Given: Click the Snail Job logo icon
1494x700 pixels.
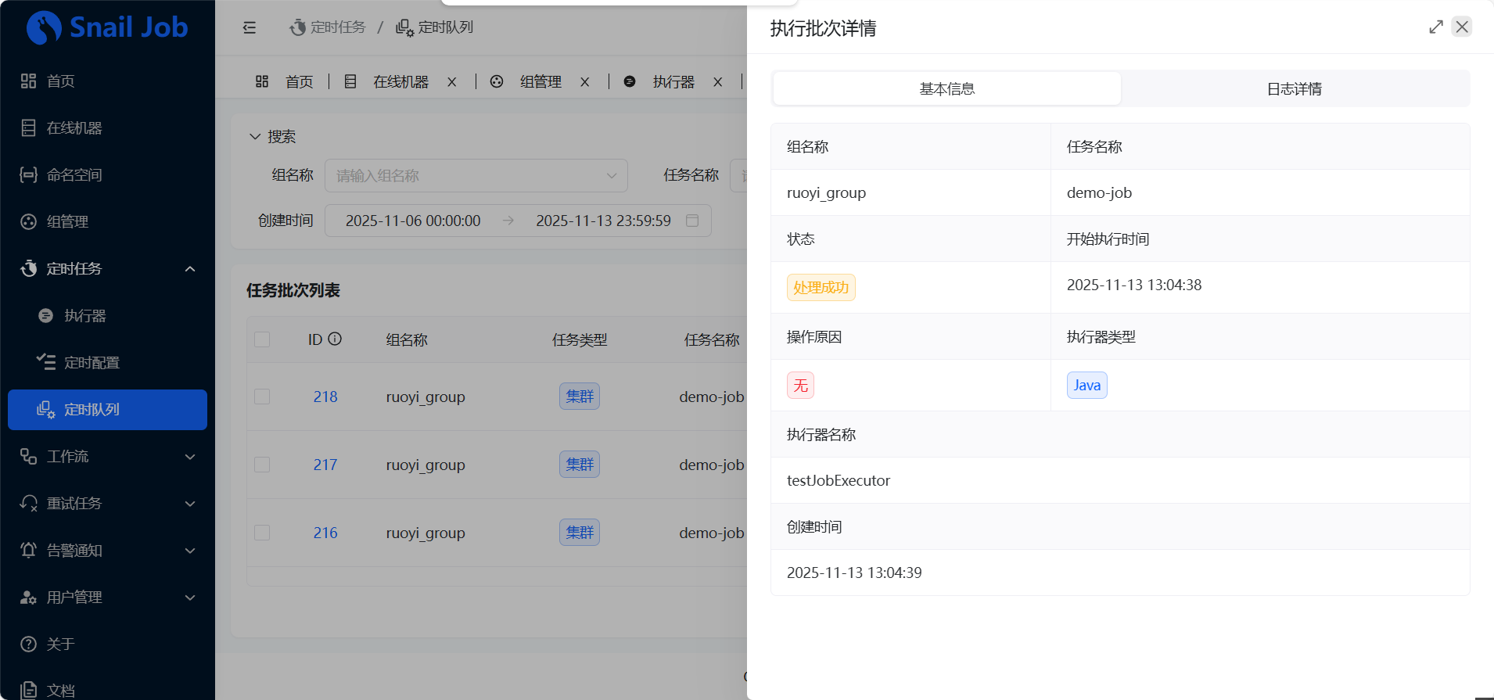Looking at the screenshot, I should [x=44, y=28].
